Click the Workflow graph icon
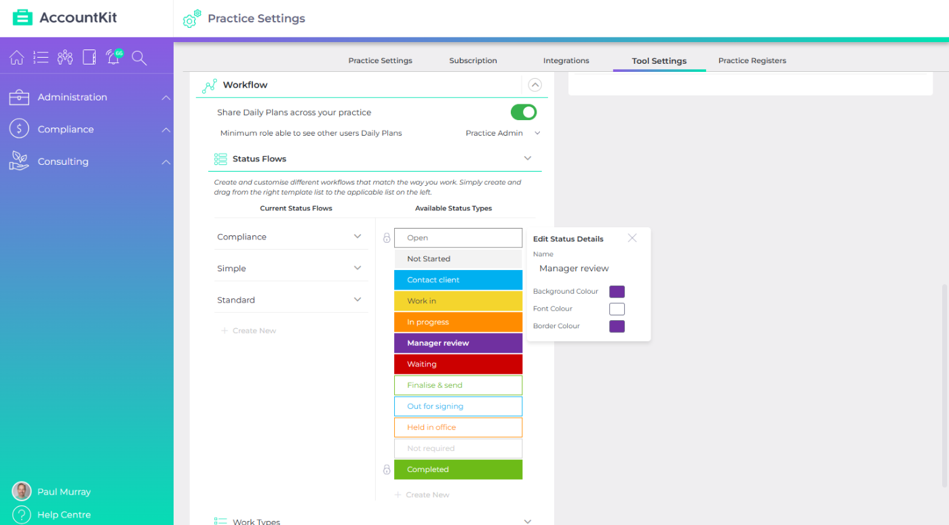949x525 pixels. point(210,85)
